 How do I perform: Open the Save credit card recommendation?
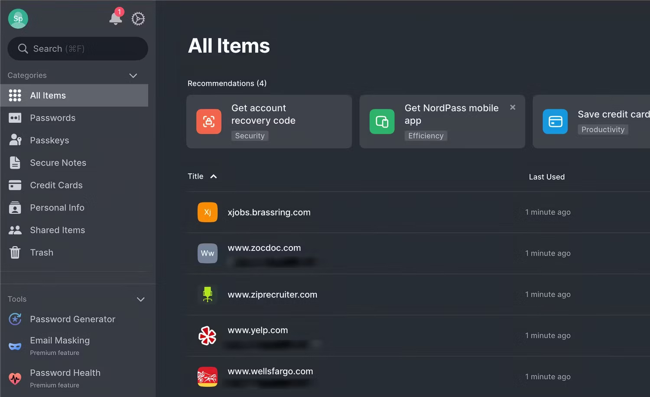pyautogui.click(x=591, y=122)
